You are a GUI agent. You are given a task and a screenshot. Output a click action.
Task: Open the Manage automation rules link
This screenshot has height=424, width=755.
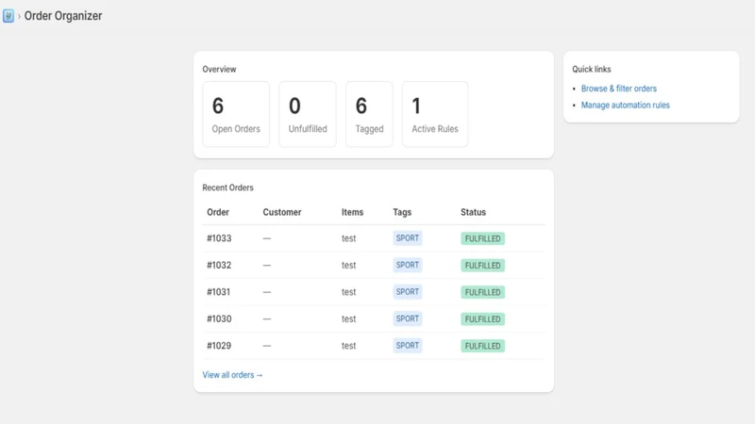625,105
